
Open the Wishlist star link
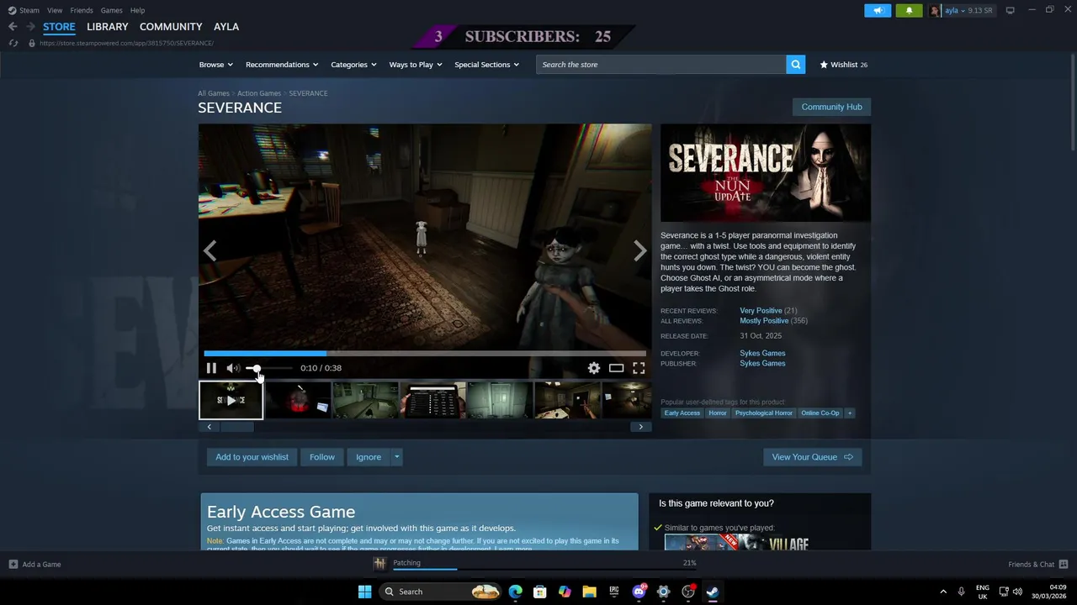[x=844, y=65]
